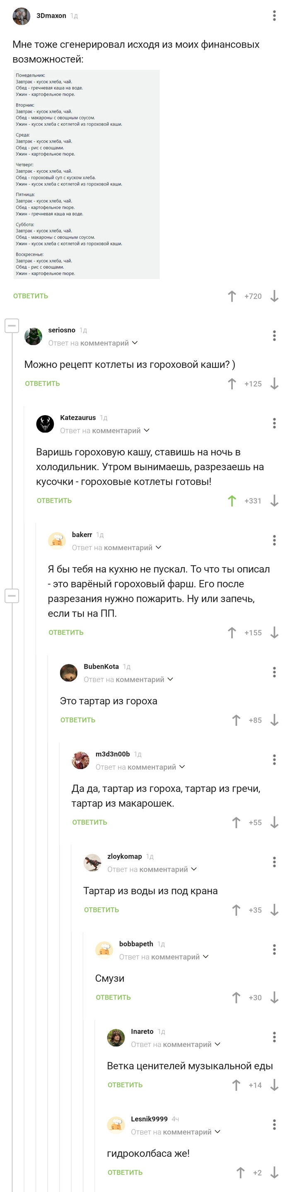Open the weekly diet plan image
This screenshot has width=290, height=1192.
tap(86, 174)
